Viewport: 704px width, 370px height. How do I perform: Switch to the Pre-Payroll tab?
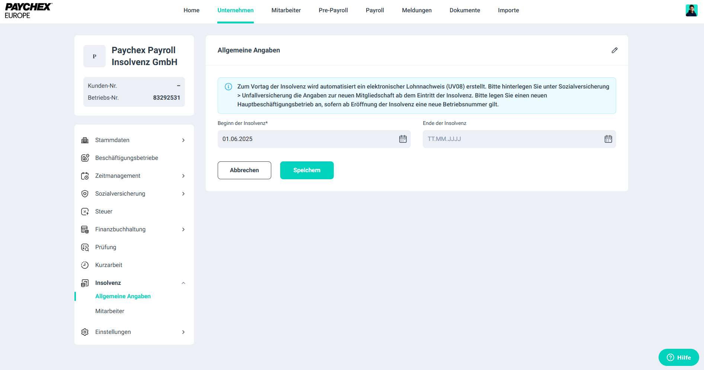(333, 10)
